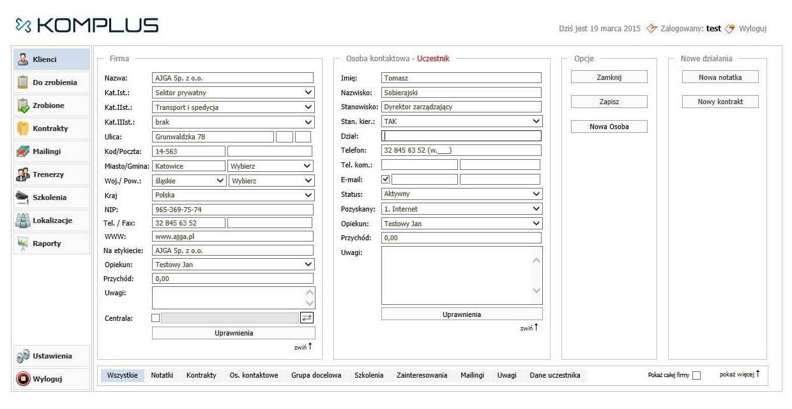Click up arrow in contact Uwagi box

(x=537, y=261)
